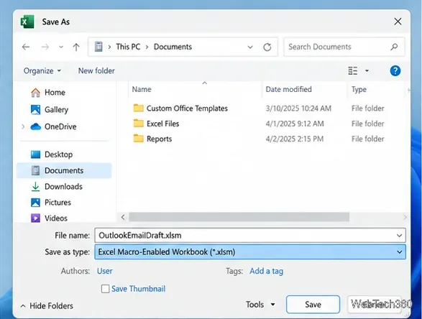This screenshot has height=319, width=422.
Task: Open Videos in navigation pane
Action: tap(55, 218)
